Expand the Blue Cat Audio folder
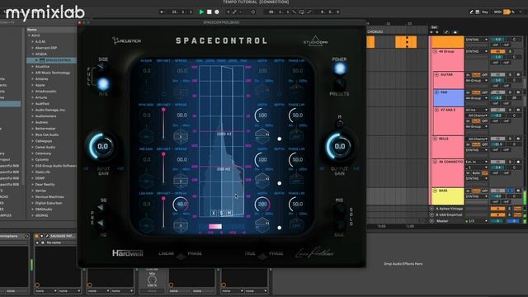 (33, 134)
